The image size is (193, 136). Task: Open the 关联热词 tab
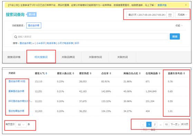tap(123, 57)
